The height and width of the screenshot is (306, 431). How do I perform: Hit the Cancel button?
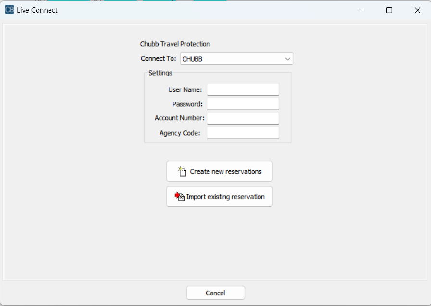pyautogui.click(x=215, y=293)
